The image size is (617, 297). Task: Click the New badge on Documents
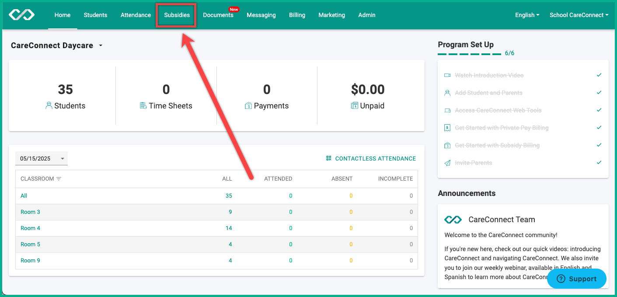(x=234, y=9)
